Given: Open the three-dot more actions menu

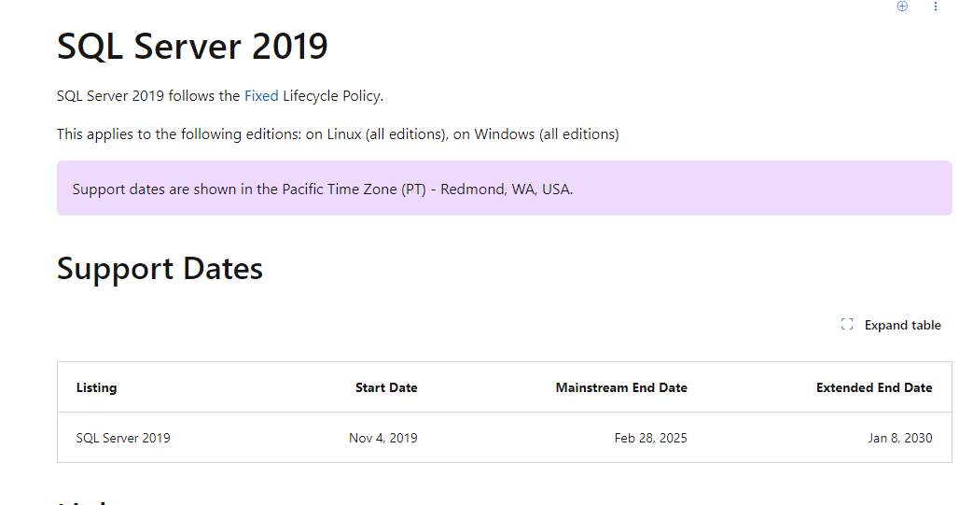Looking at the screenshot, I should (x=935, y=7).
